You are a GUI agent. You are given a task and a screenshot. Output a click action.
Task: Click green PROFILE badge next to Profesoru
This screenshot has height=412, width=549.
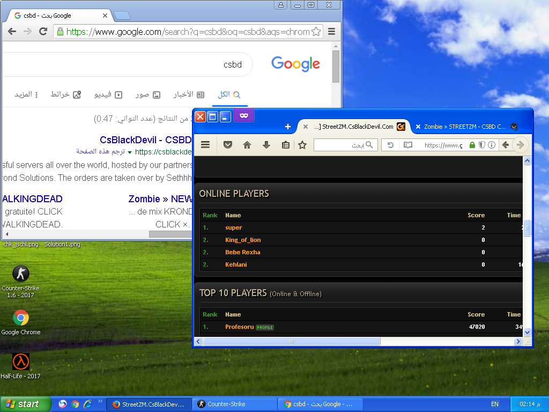(265, 328)
